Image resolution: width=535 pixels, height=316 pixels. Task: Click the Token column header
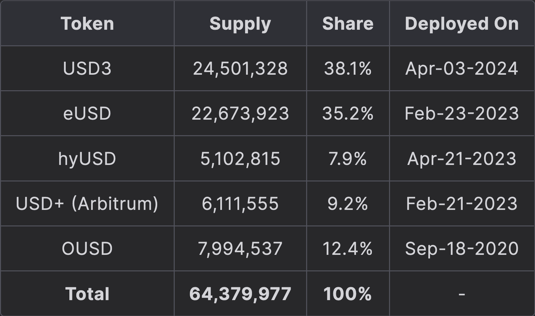[x=87, y=24]
